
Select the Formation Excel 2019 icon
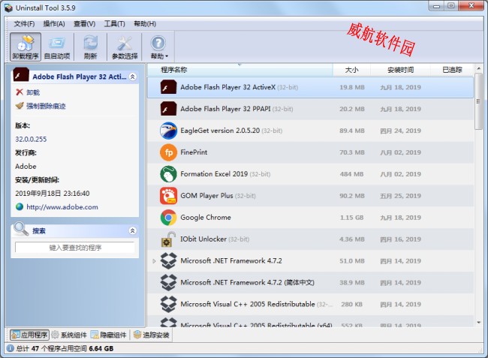(x=168, y=174)
